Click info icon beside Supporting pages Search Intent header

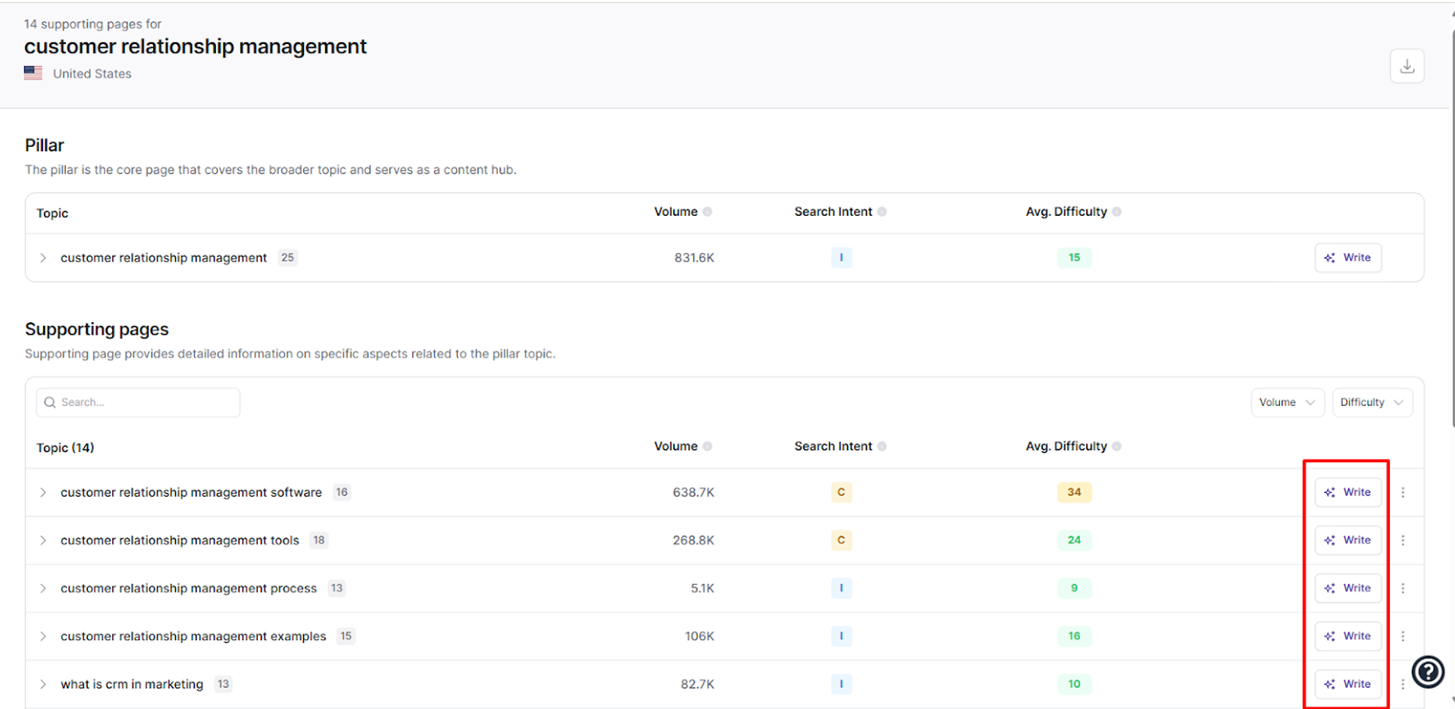point(882,447)
